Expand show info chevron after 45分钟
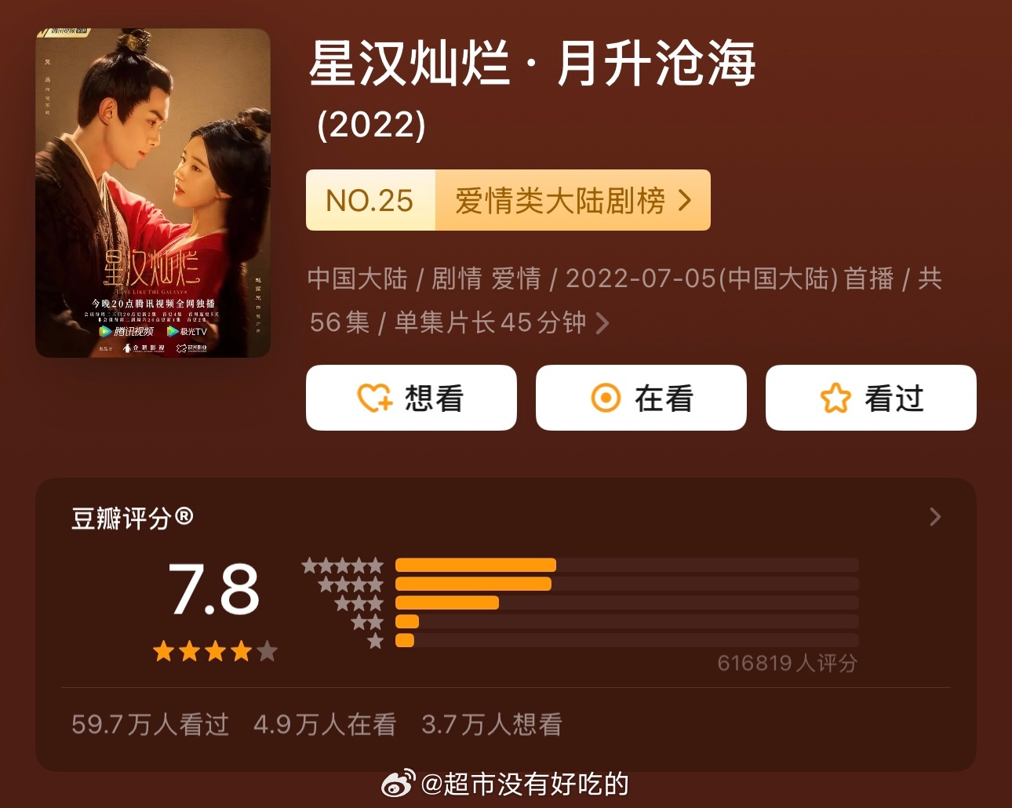The width and height of the screenshot is (1012, 808). [x=602, y=323]
